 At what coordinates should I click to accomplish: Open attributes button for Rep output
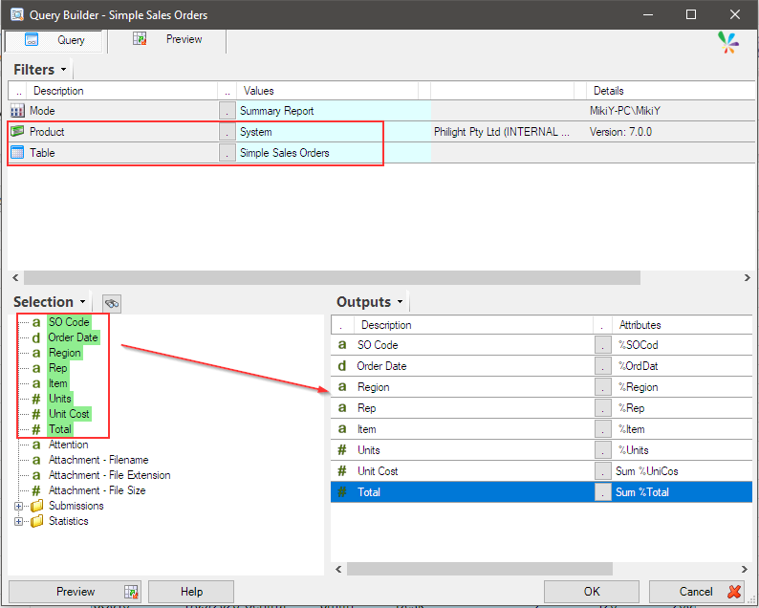602,408
